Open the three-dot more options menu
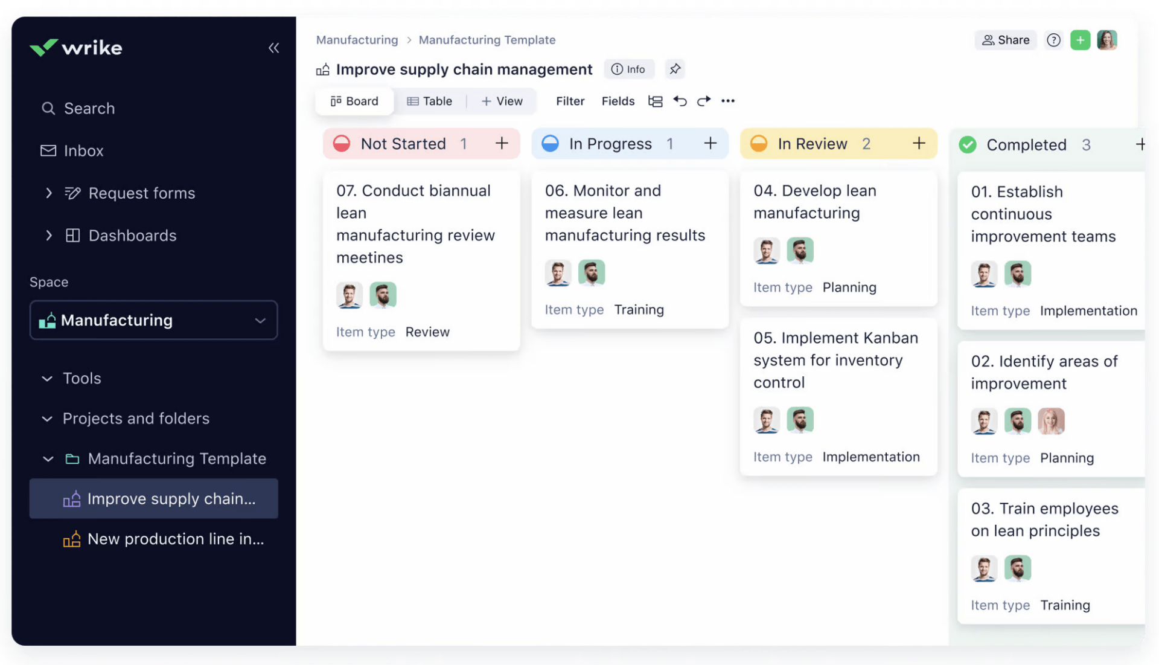1159x665 pixels. [x=728, y=101]
